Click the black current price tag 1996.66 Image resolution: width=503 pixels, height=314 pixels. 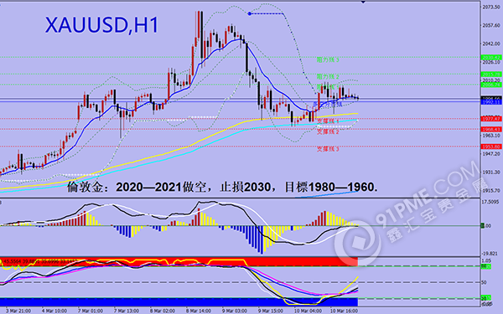pos(491,98)
